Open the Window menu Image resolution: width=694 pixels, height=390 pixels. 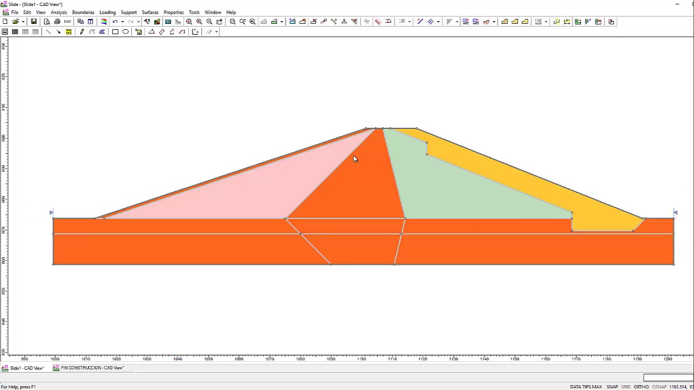click(213, 12)
